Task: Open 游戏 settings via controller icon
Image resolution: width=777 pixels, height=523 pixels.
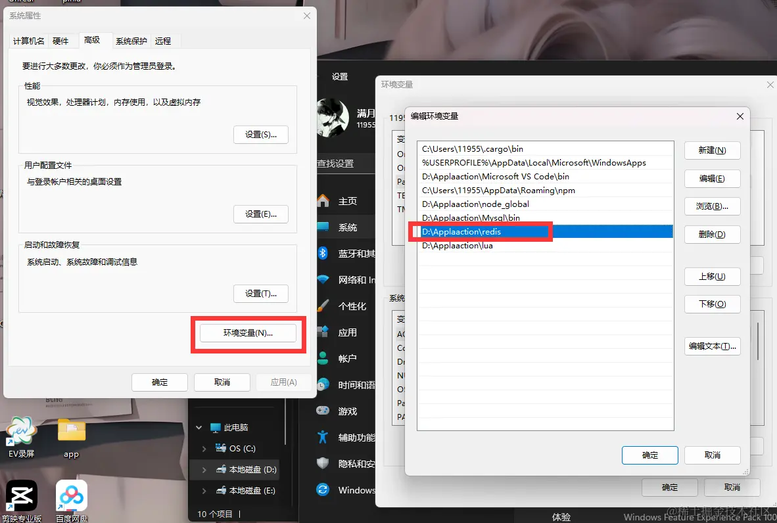Action: coord(323,411)
